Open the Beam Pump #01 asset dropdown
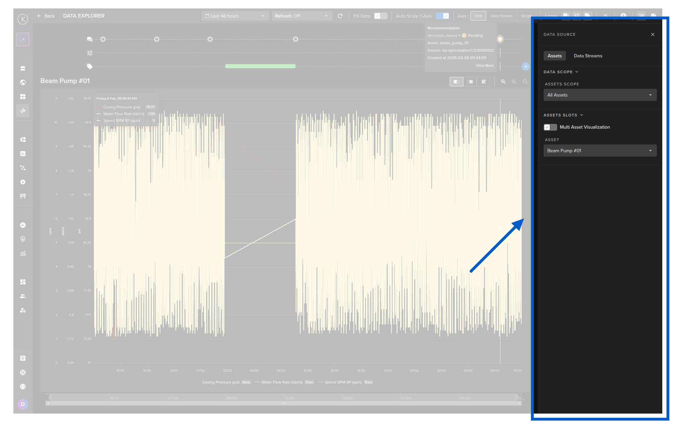This screenshot has width=676, height=422. tap(600, 151)
